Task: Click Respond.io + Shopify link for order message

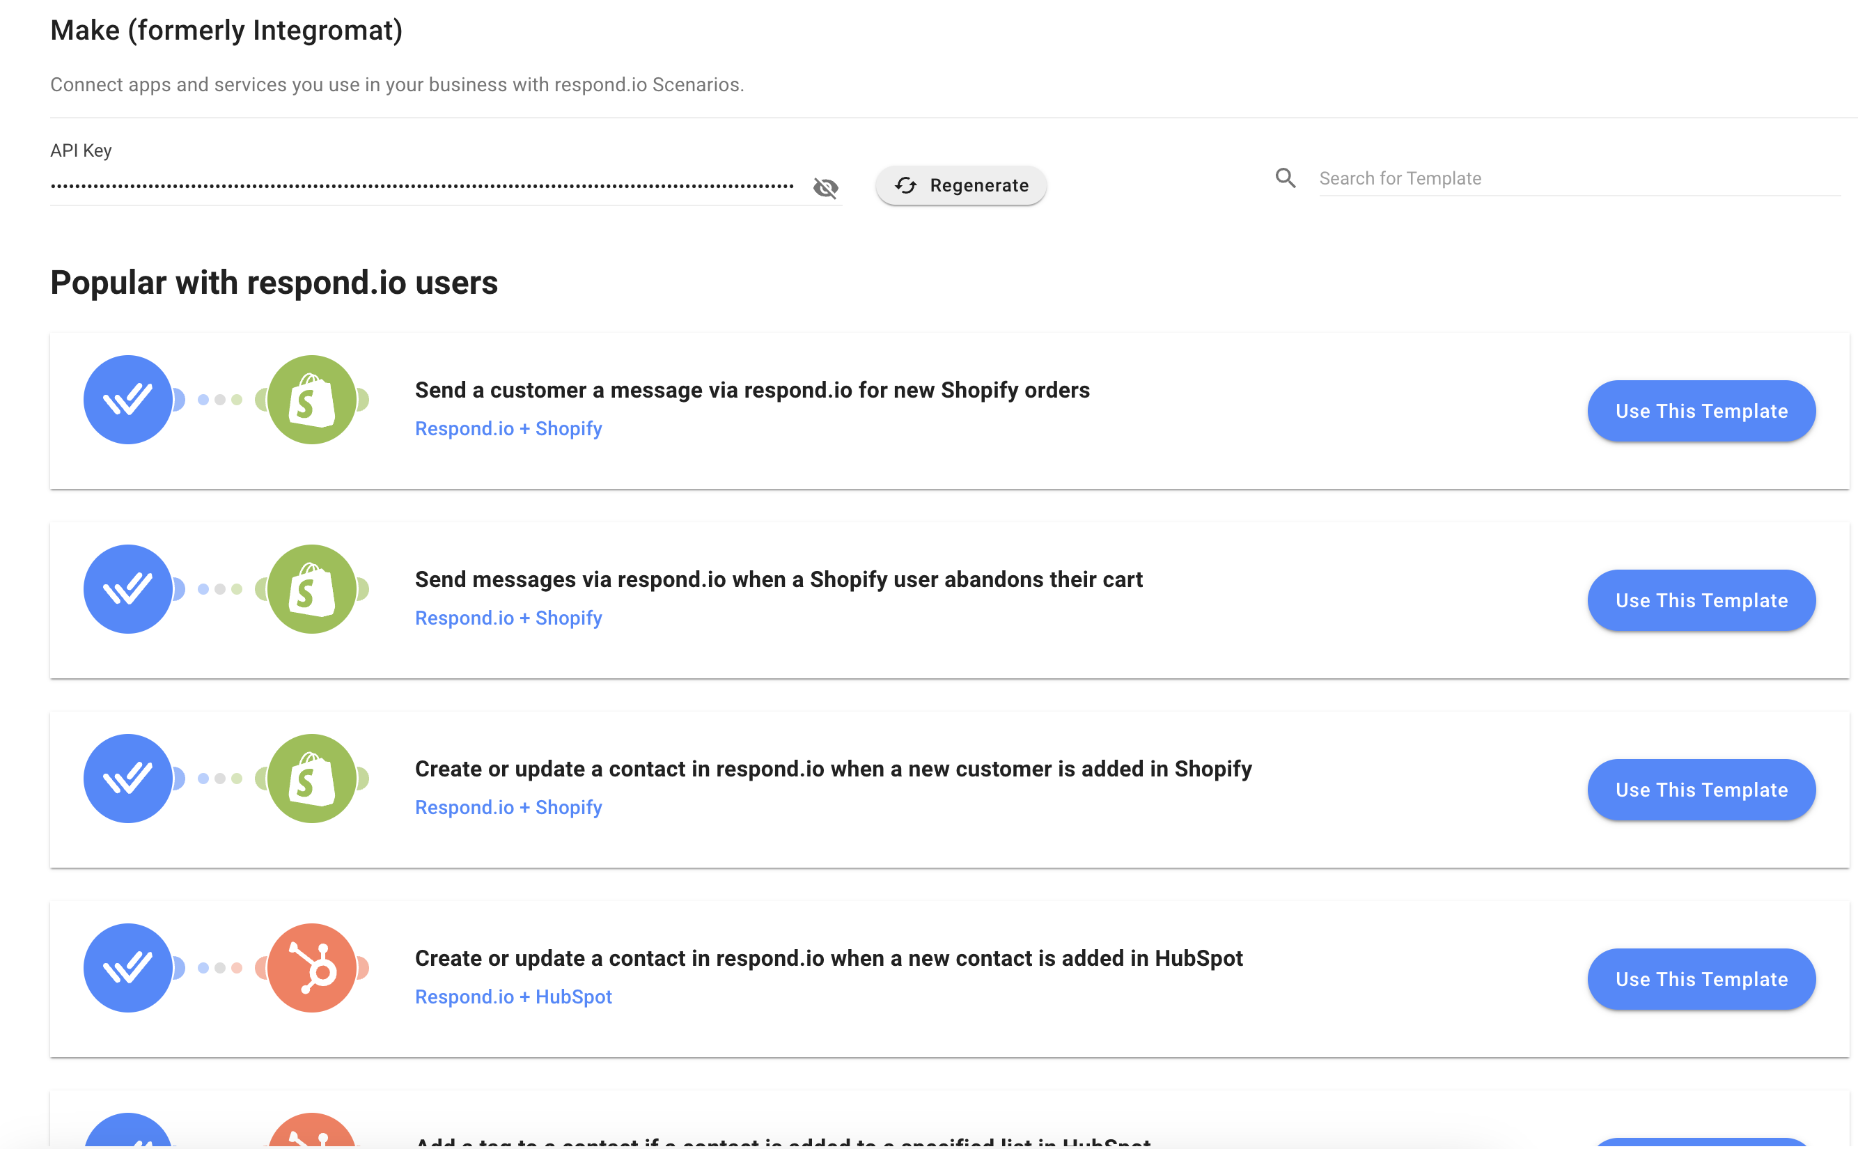Action: point(510,428)
